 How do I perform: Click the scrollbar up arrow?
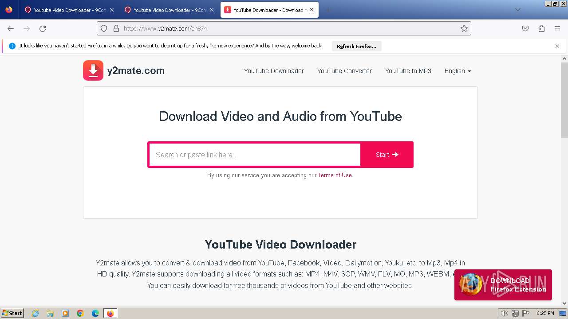pos(564,58)
